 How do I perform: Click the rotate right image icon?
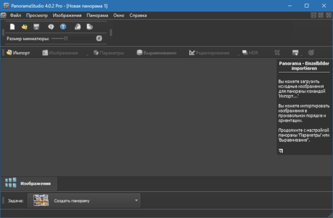click(90, 27)
